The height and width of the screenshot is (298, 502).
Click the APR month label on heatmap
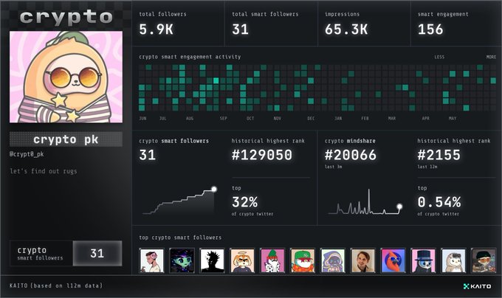(425, 118)
